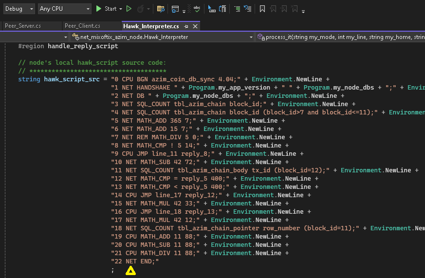Click the '16 CPU JMP line_18 reply_13;' string
425x278 pixels.
point(166,212)
